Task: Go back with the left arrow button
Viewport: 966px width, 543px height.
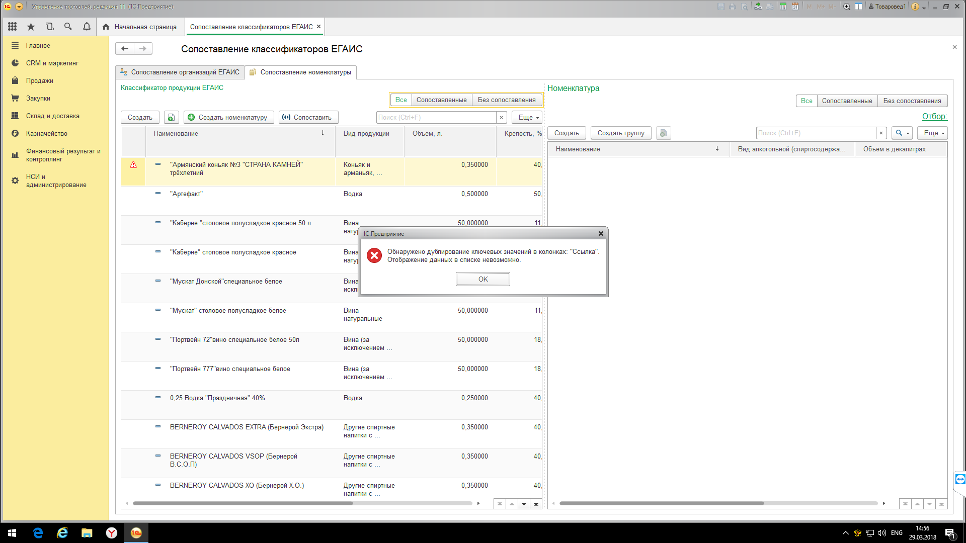Action: (125, 49)
